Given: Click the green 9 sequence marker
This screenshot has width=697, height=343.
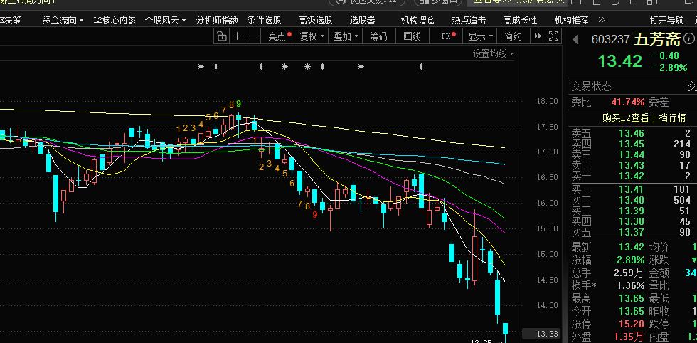Looking at the screenshot, I should pyautogui.click(x=239, y=104).
